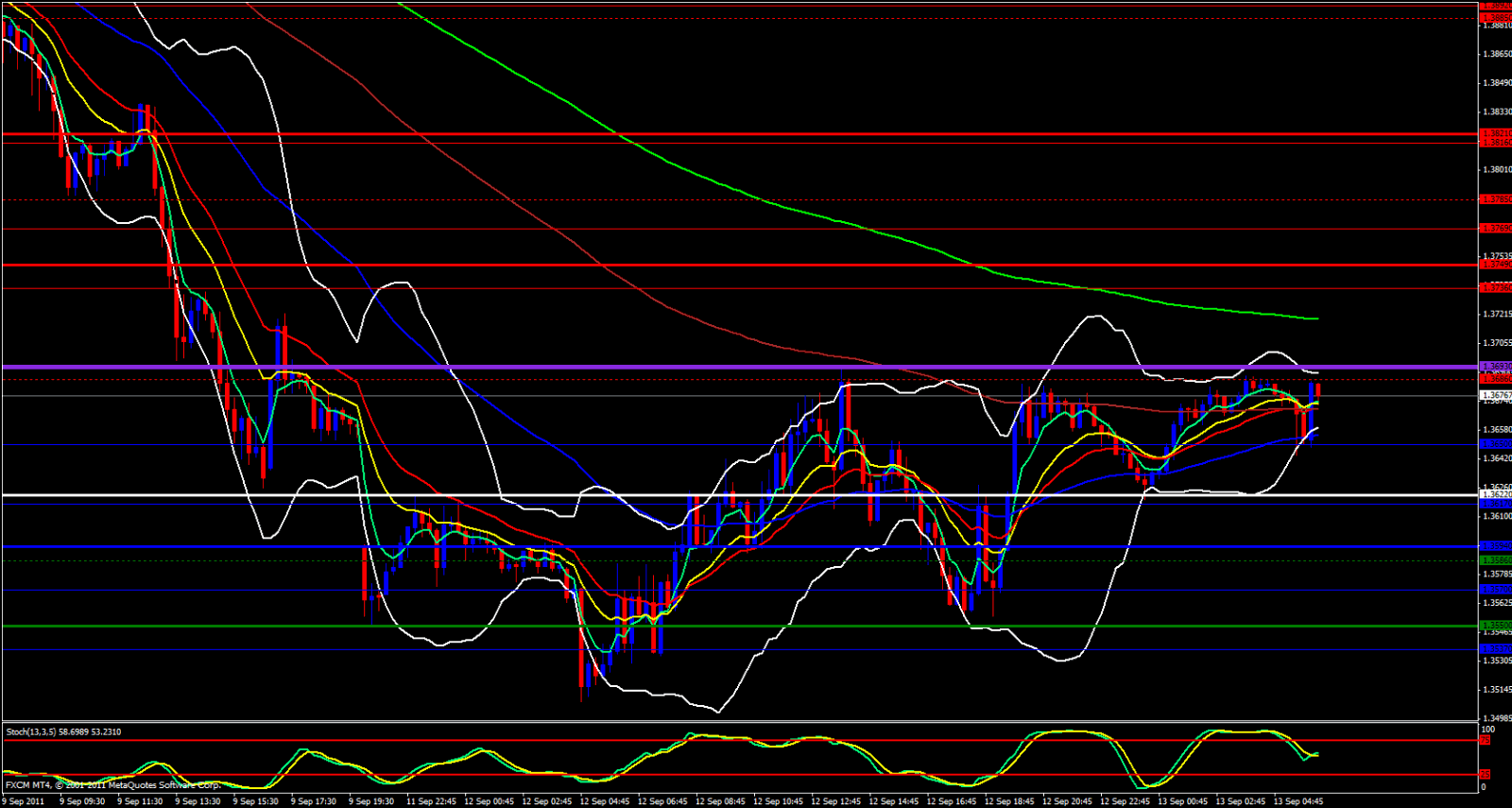The height and width of the screenshot is (808, 1512).
Task: Click the current price 1.3676 label
Action: pyautogui.click(x=1495, y=395)
